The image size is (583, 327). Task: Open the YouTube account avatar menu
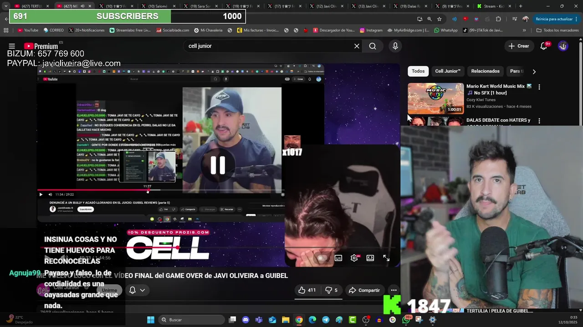pyautogui.click(x=563, y=46)
